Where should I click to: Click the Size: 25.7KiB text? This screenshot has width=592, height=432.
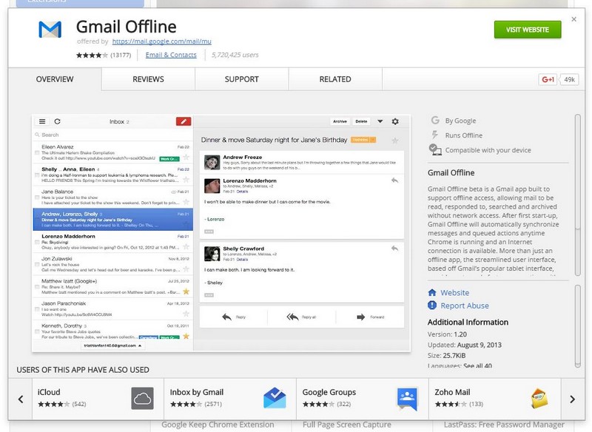point(447,355)
